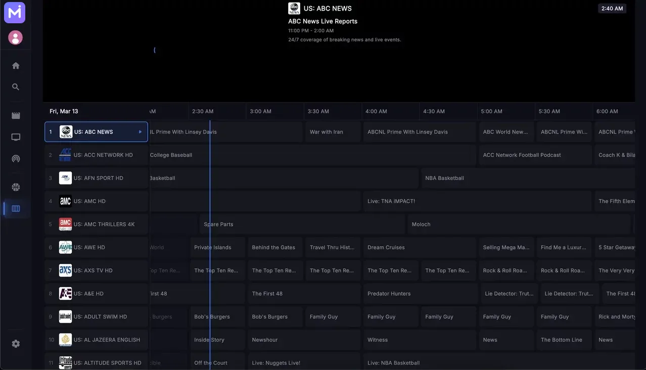This screenshot has width=646, height=370.
Task: Click the Fri, Mar 13 date label
Action: [64, 111]
